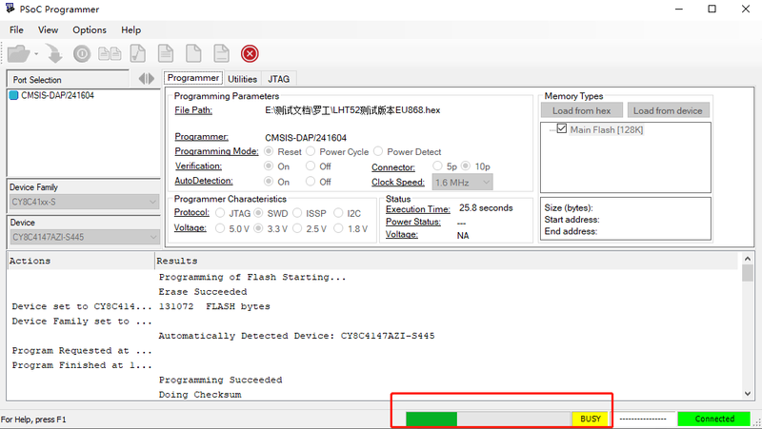Open the Options menu
The width and height of the screenshot is (762, 429).
tap(90, 29)
